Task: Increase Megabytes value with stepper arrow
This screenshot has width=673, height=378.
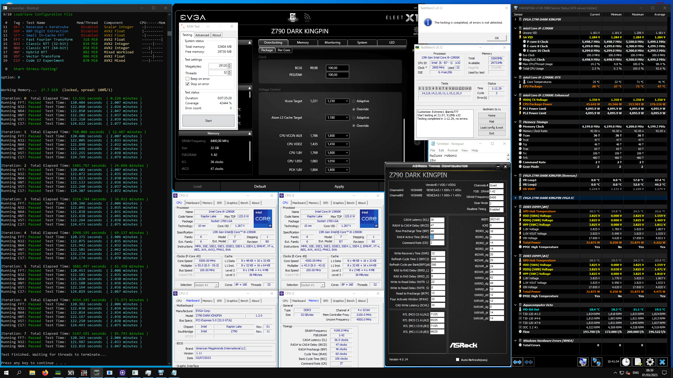Action: (x=229, y=65)
